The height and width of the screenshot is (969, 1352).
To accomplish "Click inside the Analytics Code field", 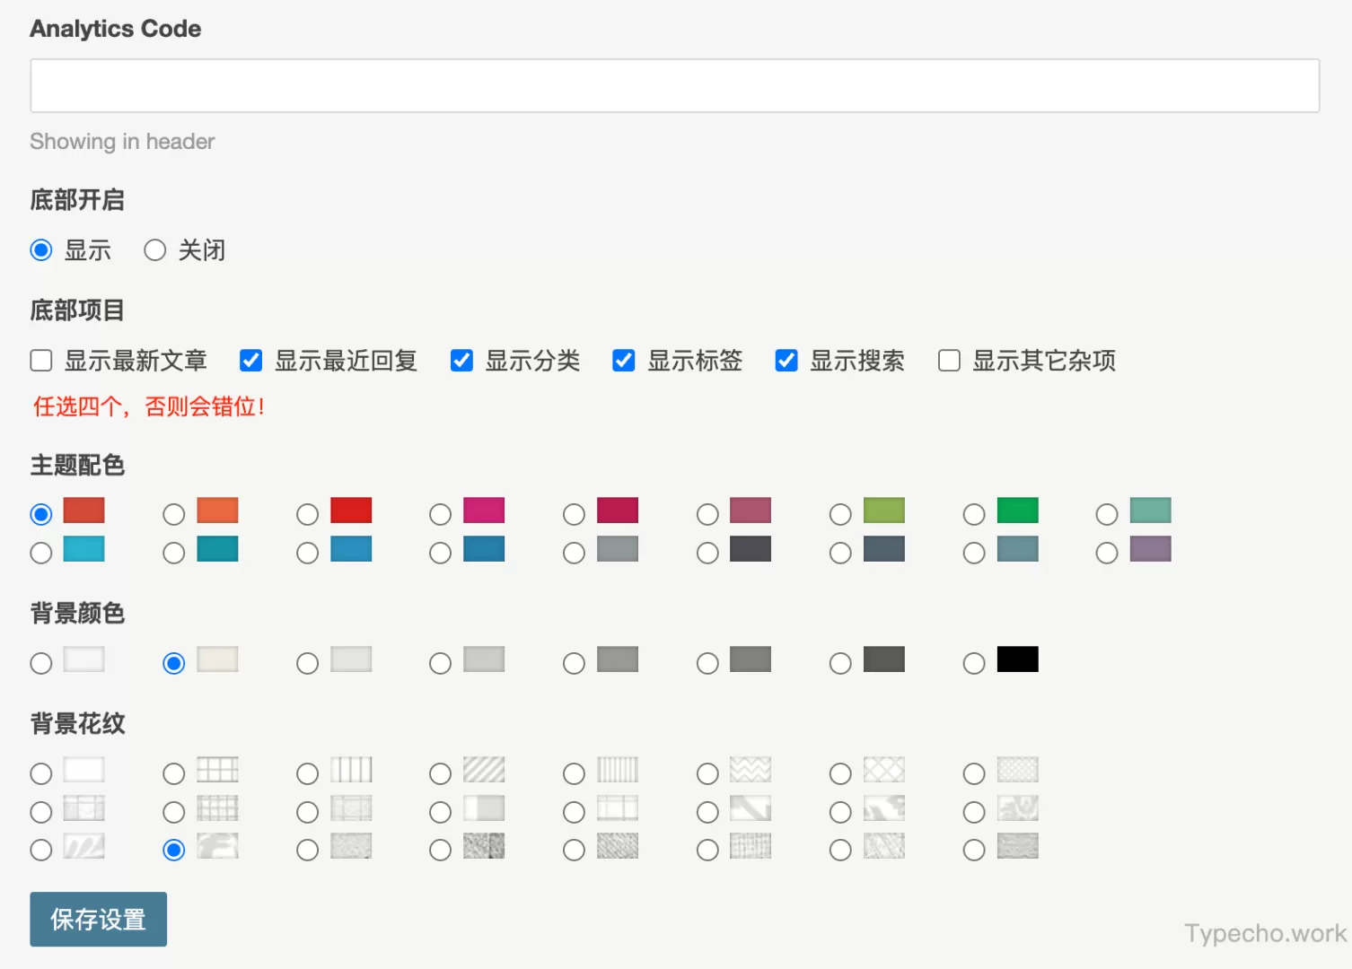I will click(673, 85).
